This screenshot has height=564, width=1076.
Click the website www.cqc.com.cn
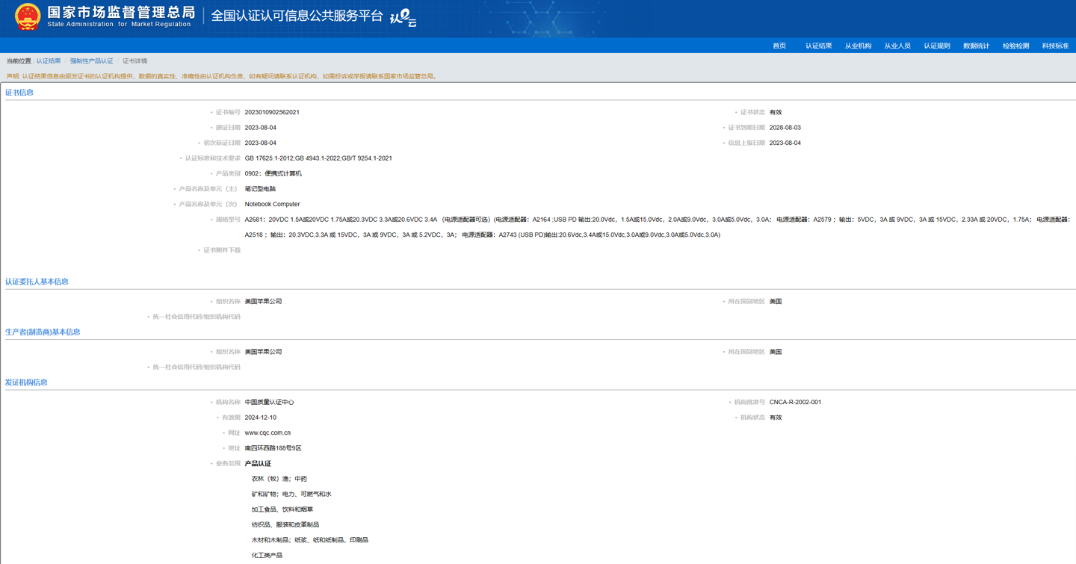pyautogui.click(x=268, y=433)
